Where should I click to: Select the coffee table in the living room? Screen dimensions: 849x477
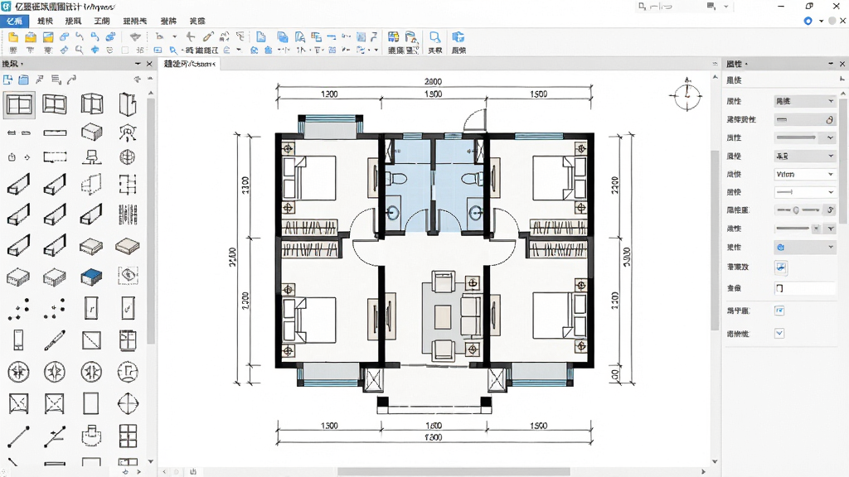(x=443, y=317)
